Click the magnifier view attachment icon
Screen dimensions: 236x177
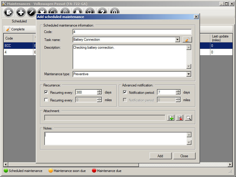(188, 118)
